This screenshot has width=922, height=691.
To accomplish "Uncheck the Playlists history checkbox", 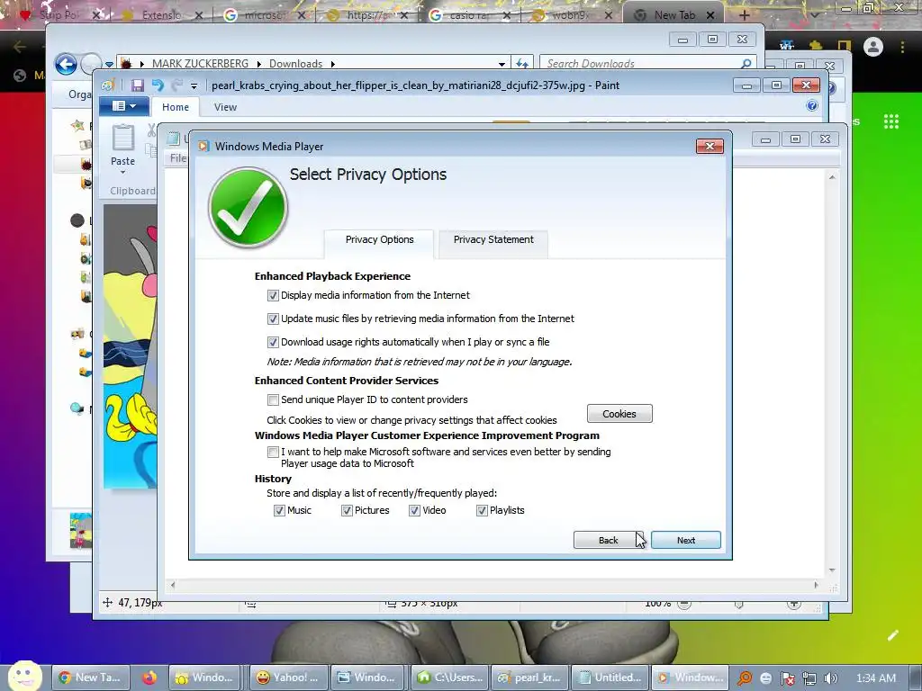I will tap(483, 511).
